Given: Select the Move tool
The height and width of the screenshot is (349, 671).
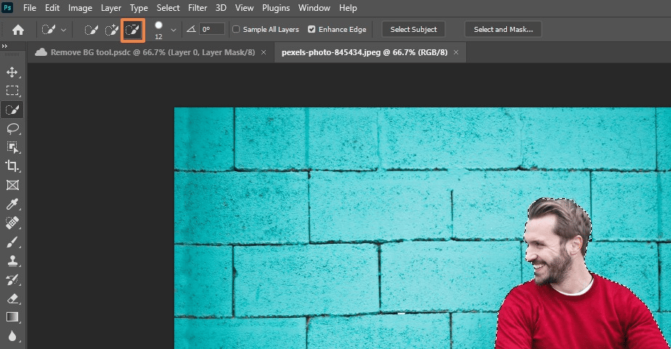Looking at the screenshot, I should click(12, 73).
